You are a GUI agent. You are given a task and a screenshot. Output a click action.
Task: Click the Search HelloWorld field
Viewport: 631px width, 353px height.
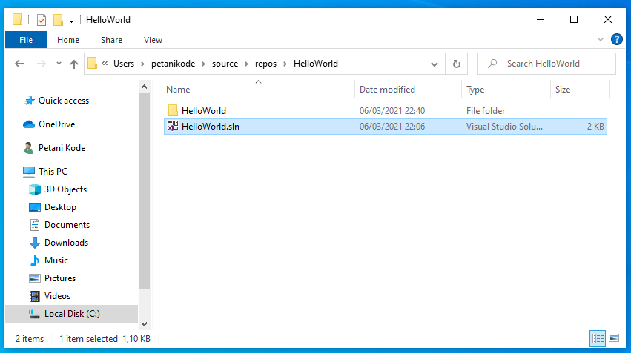click(546, 64)
